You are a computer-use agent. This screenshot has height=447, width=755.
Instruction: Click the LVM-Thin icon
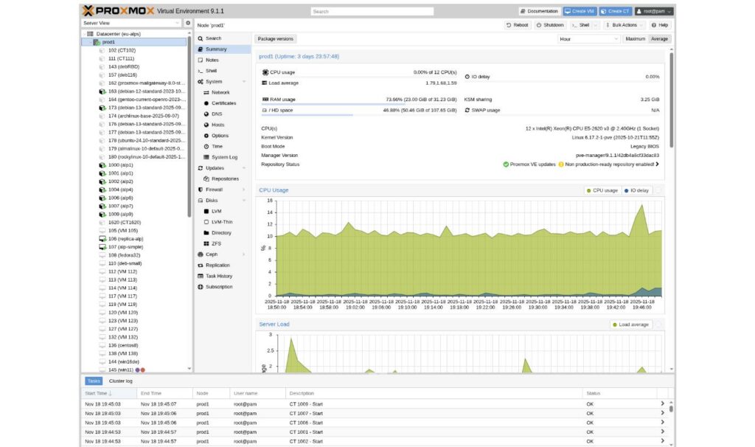pos(206,222)
